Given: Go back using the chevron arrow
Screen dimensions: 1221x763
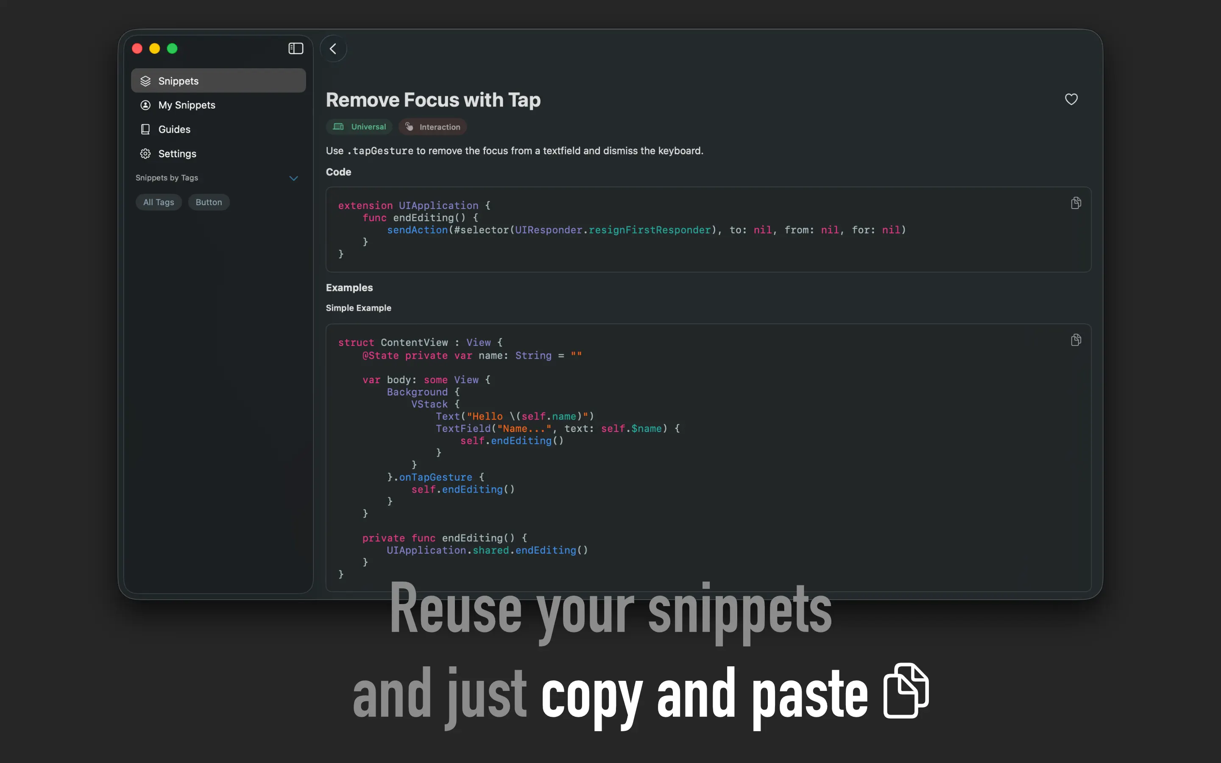Looking at the screenshot, I should tap(333, 49).
